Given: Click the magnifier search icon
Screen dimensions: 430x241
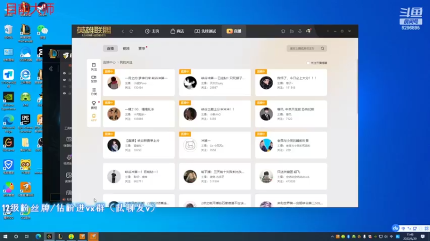Looking at the screenshot, I should [x=322, y=48].
